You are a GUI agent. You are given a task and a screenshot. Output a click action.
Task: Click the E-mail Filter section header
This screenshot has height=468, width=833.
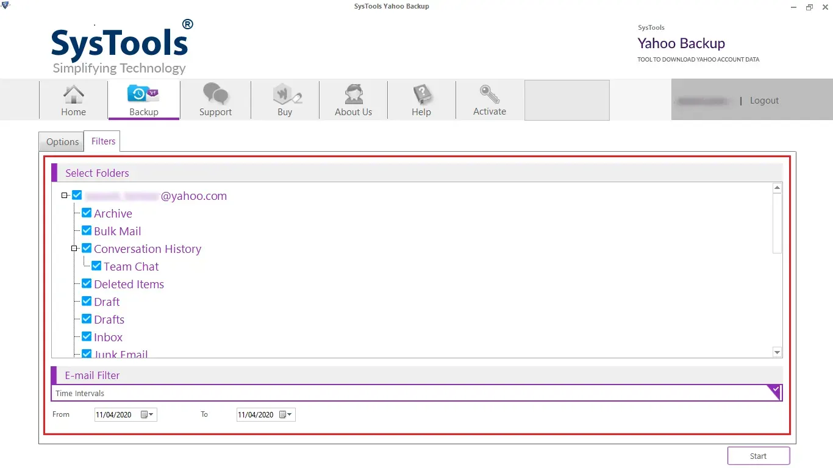(416, 375)
